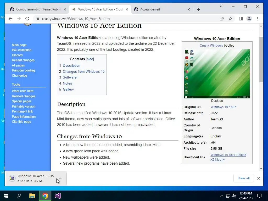This screenshot has height=201, width=268.
Task: Click What links here tool link
Action: tap(23, 91)
